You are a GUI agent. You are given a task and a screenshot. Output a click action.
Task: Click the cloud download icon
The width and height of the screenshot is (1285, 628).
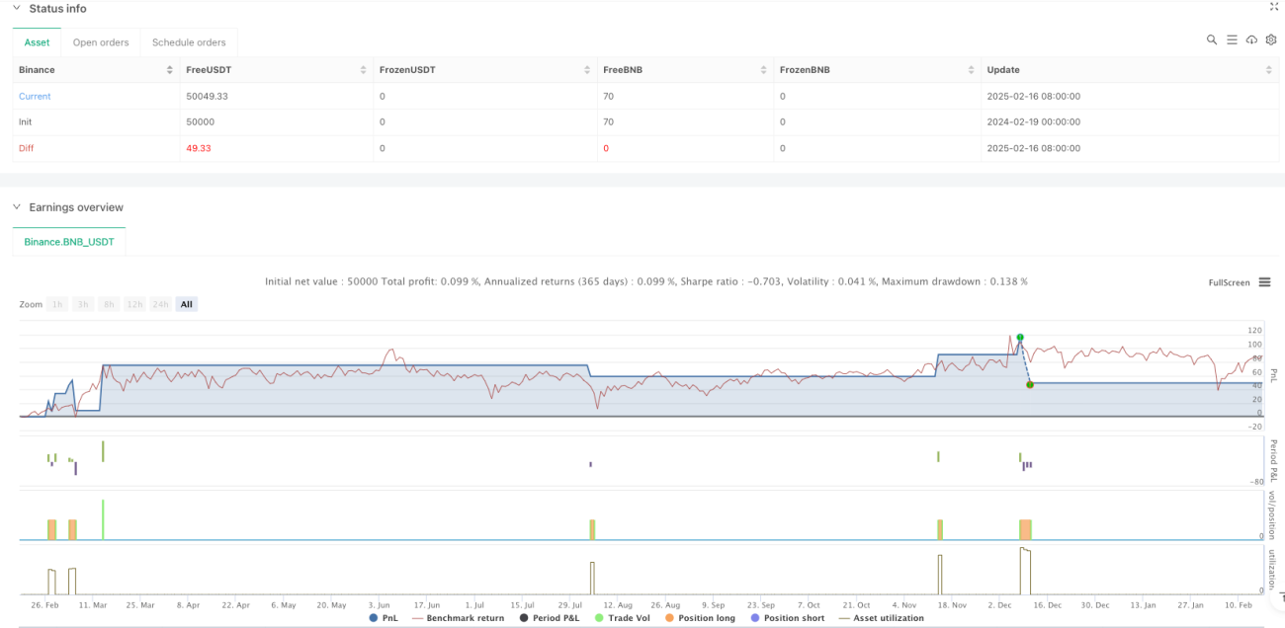(x=1251, y=40)
